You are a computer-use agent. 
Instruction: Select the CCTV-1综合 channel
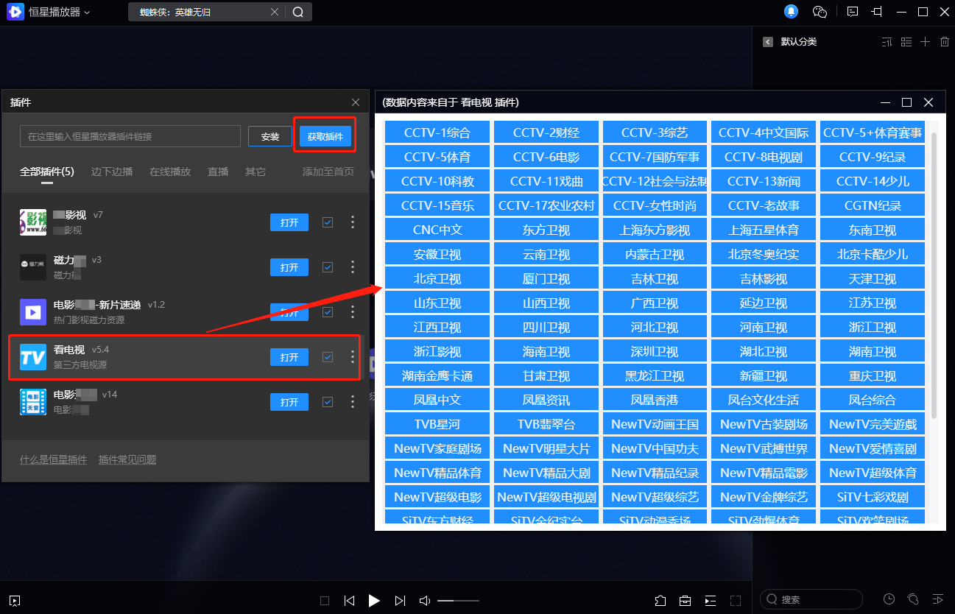(437, 133)
